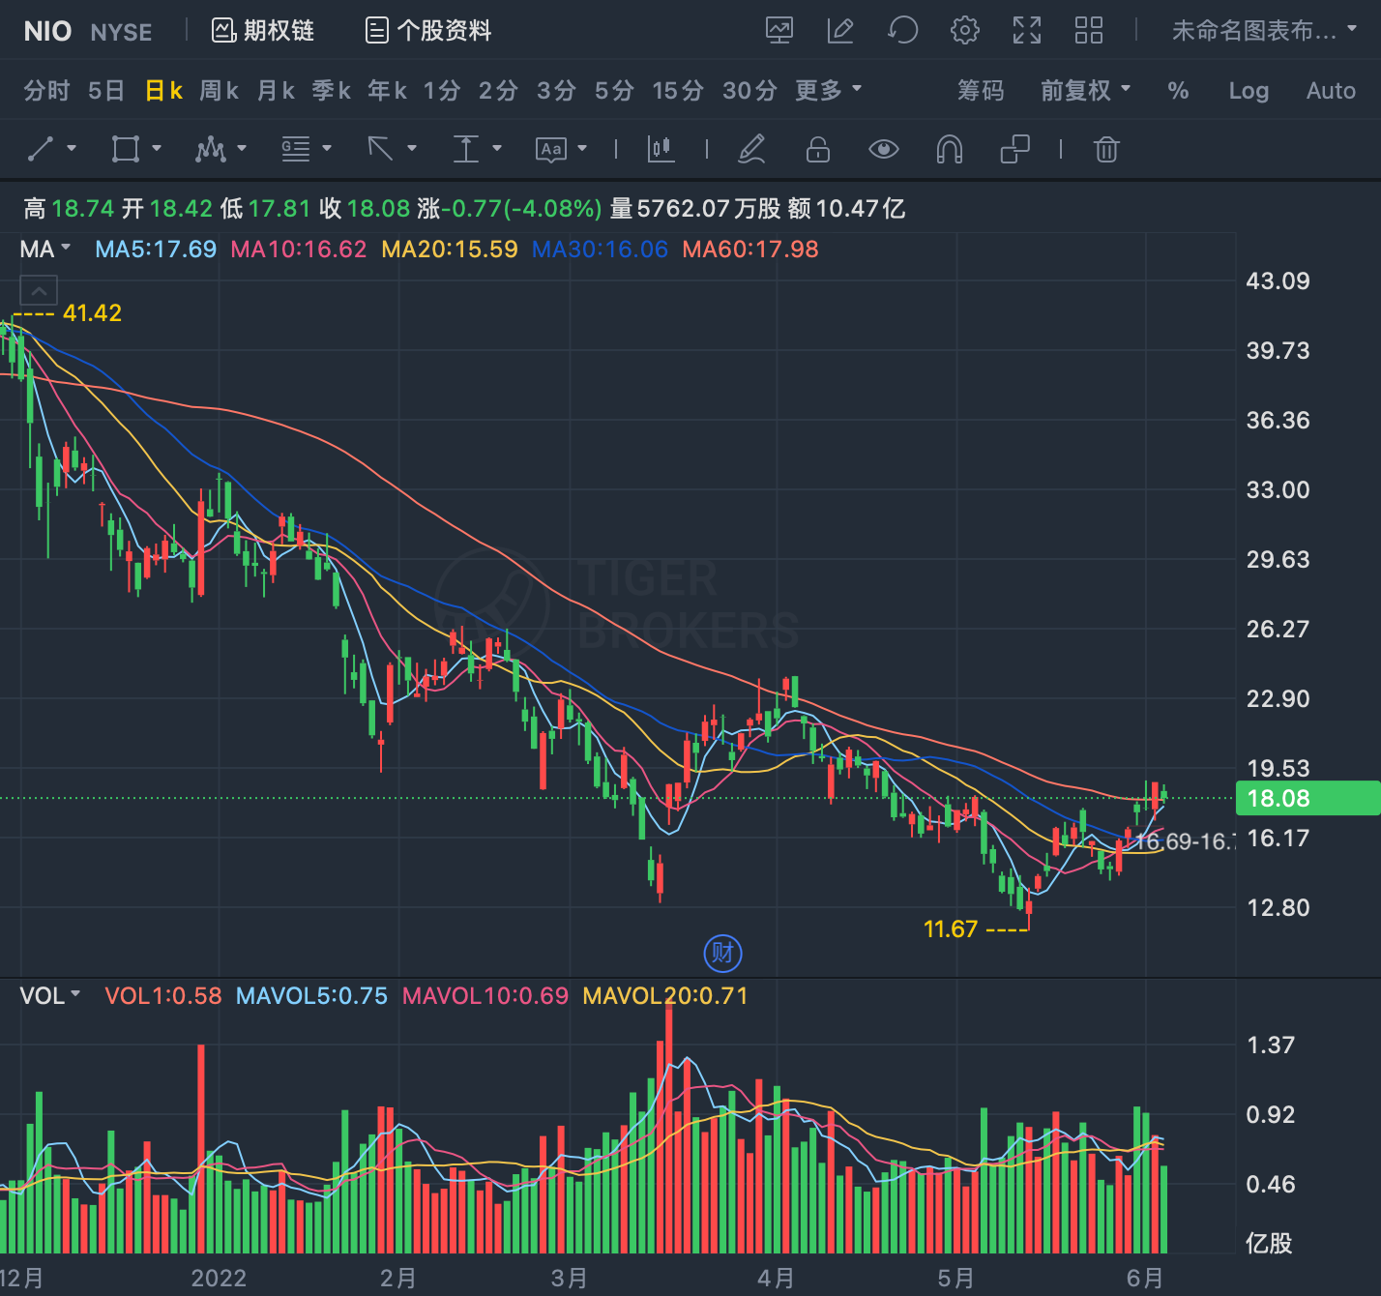This screenshot has width=1381, height=1296.
Task: Toggle the lock drawings icon
Action: click(x=818, y=149)
